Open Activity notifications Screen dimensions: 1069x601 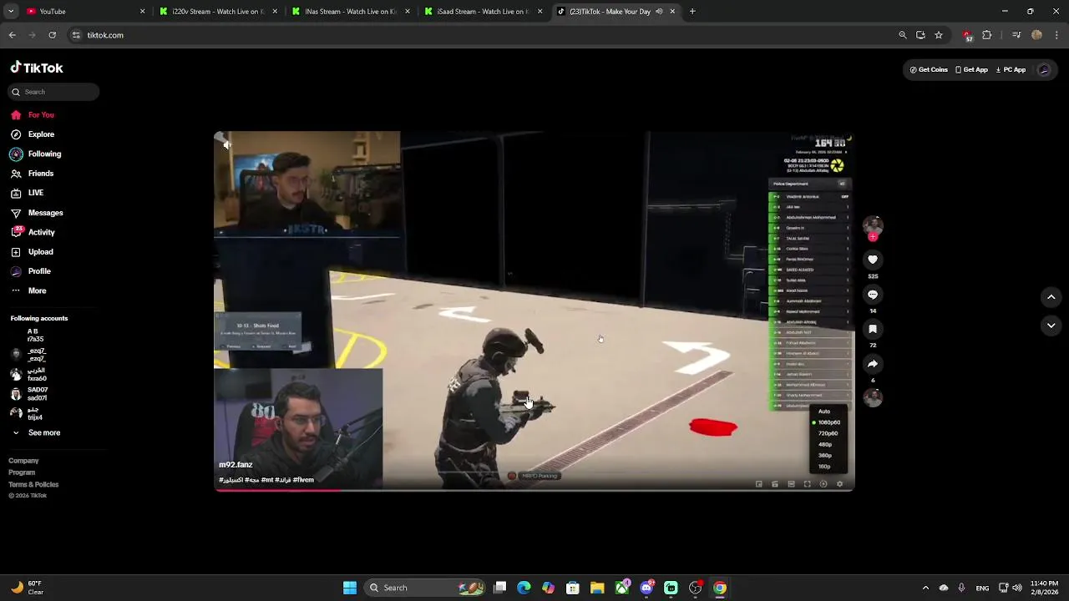pyautogui.click(x=33, y=232)
